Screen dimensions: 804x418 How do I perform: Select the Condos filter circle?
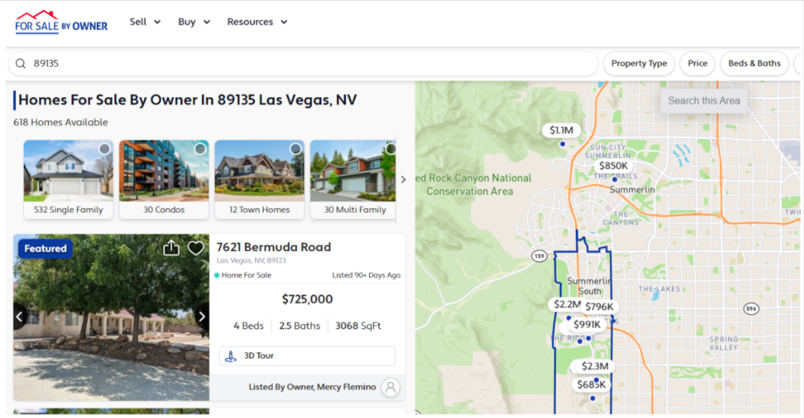coord(200,149)
